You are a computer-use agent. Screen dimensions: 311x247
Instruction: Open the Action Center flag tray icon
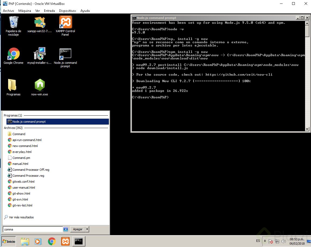(x=271, y=241)
